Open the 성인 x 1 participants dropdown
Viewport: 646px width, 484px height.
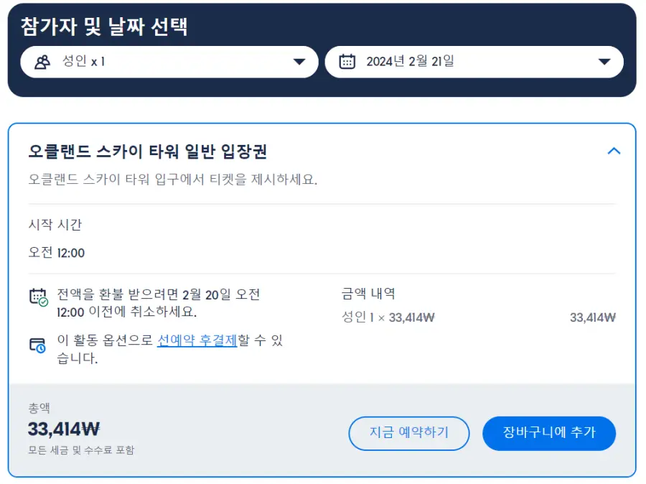tap(169, 62)
